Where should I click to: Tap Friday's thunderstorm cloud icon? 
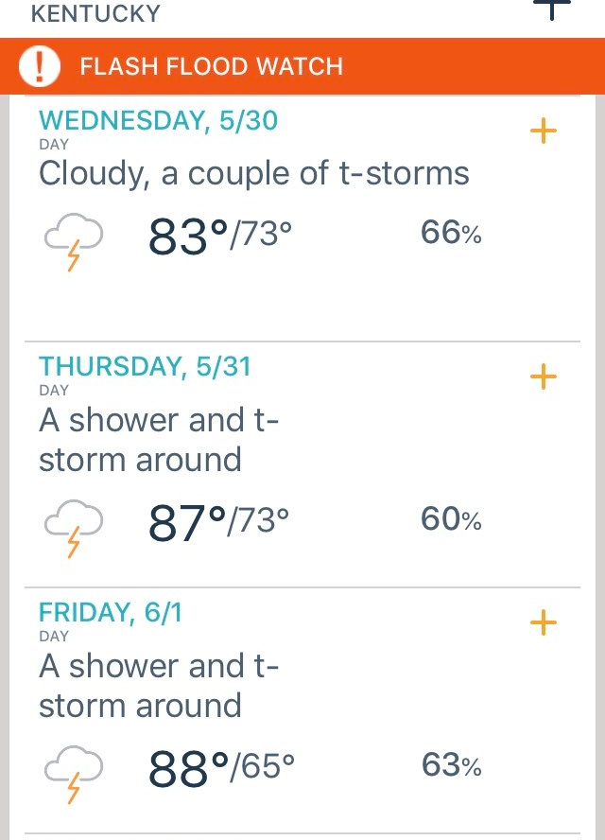coord(74,770)
